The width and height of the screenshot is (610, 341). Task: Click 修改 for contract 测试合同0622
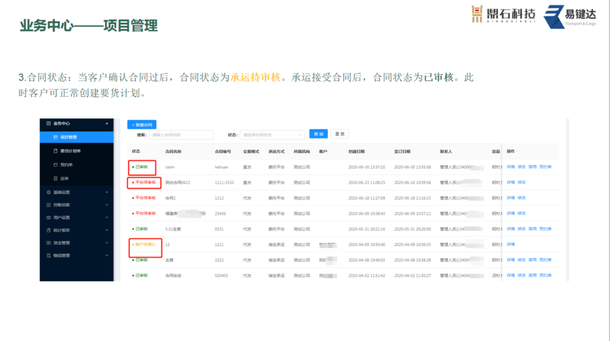tap(522, 182)
